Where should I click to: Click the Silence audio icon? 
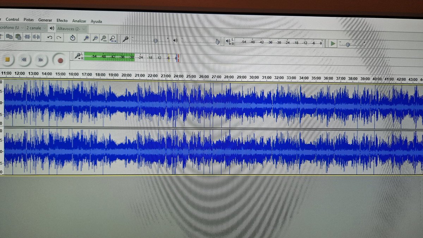[x=36, y=37]
